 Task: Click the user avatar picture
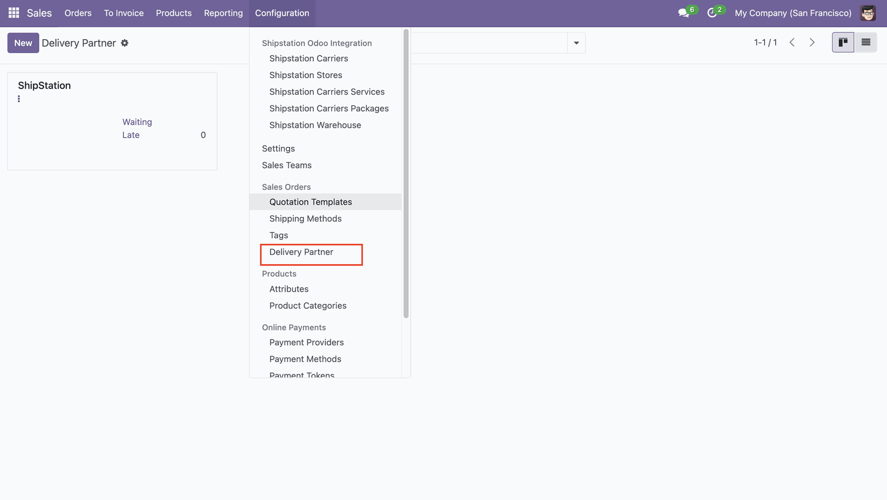pos(868,13)
